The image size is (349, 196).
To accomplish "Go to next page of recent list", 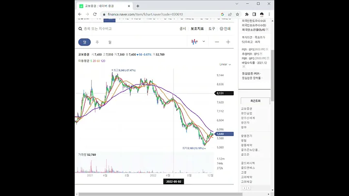I will tap(249, 188).
